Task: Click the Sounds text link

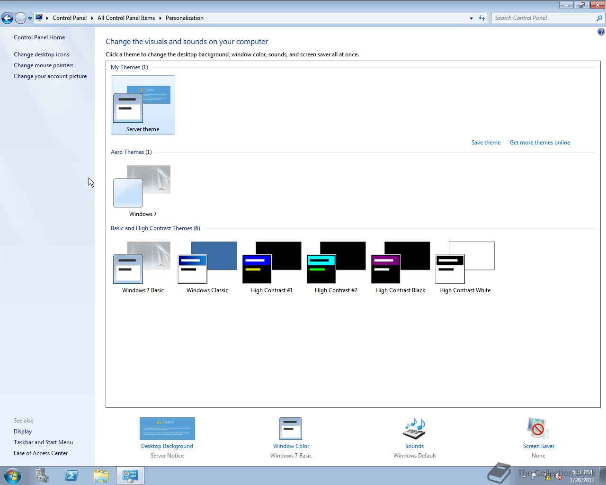Action: (x=414, y=446)
